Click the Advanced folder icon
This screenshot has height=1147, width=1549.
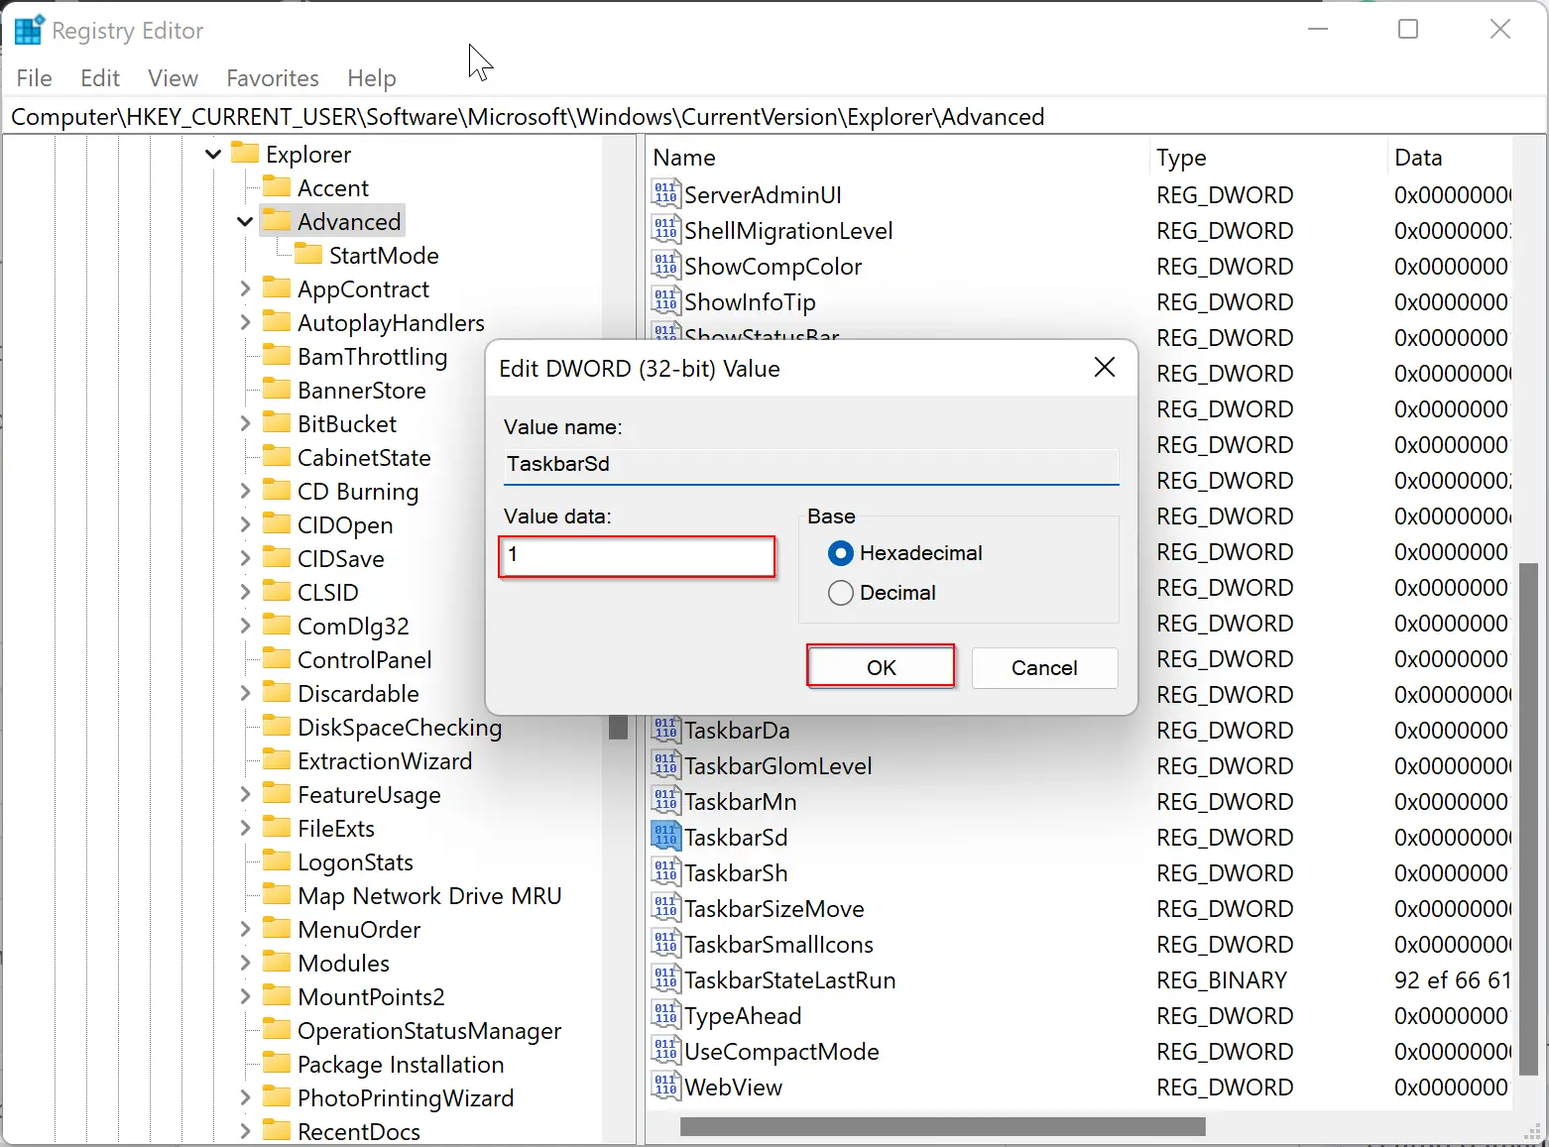[277, 220]
